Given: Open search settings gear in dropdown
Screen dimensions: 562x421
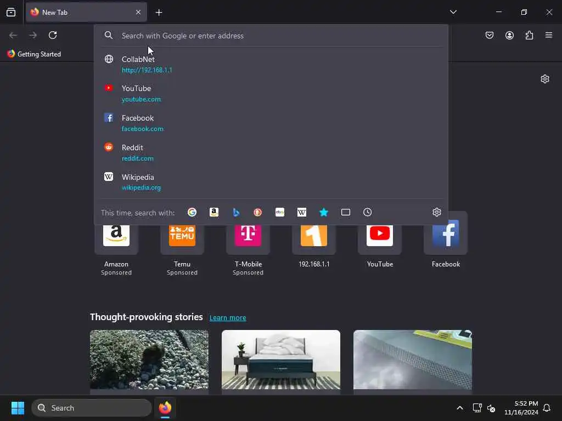Looking at the screenshot, I should click(436, 212).
